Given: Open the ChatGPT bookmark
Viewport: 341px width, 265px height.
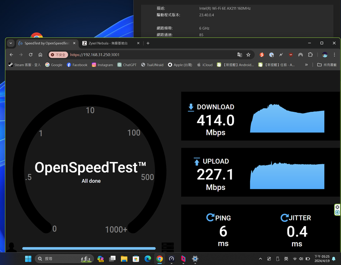Looking at the screenshot, I should pos(127,65).
